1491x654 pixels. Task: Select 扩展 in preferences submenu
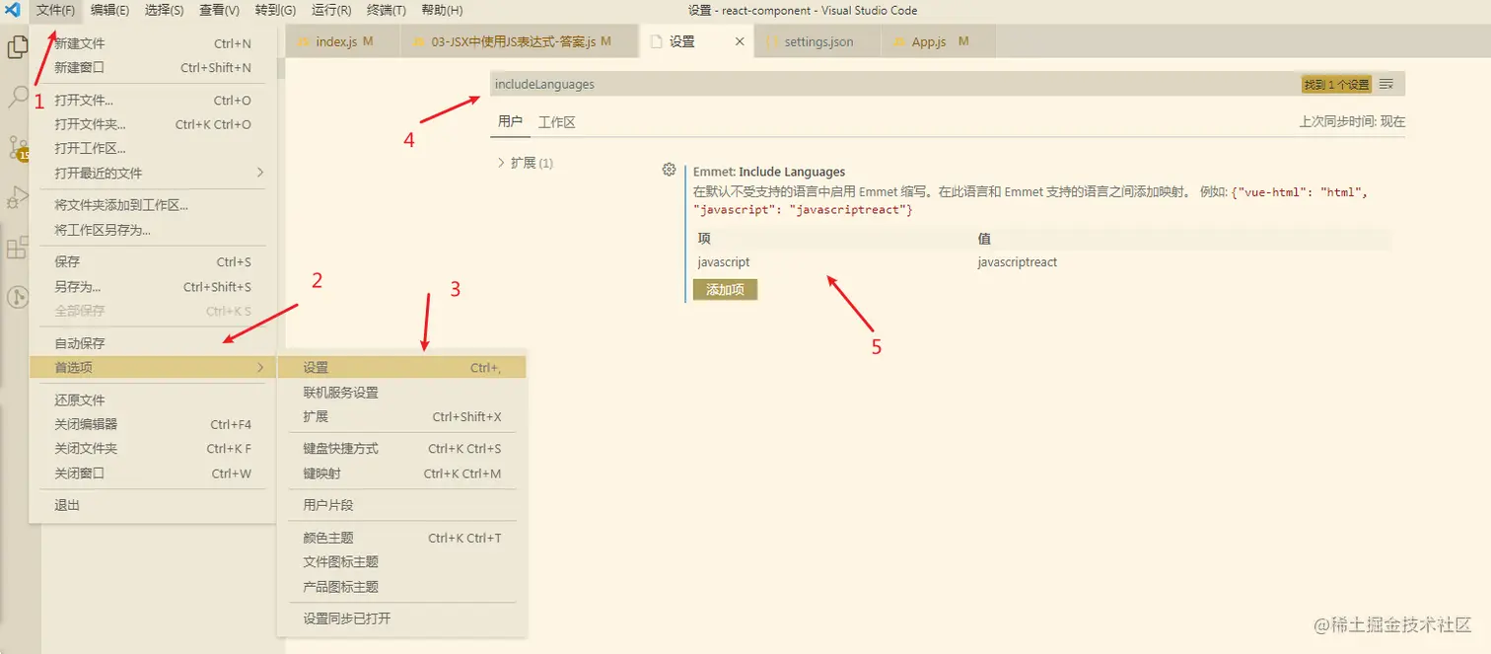pyautogui.click(x=402, y=416)
